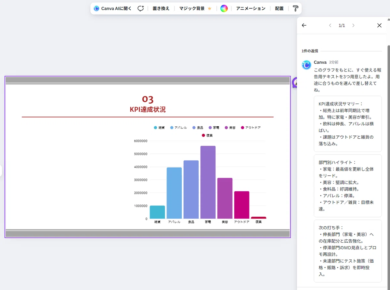Select the 食品 bar in chart
The image size is (390, 290).
pos(191,189)
